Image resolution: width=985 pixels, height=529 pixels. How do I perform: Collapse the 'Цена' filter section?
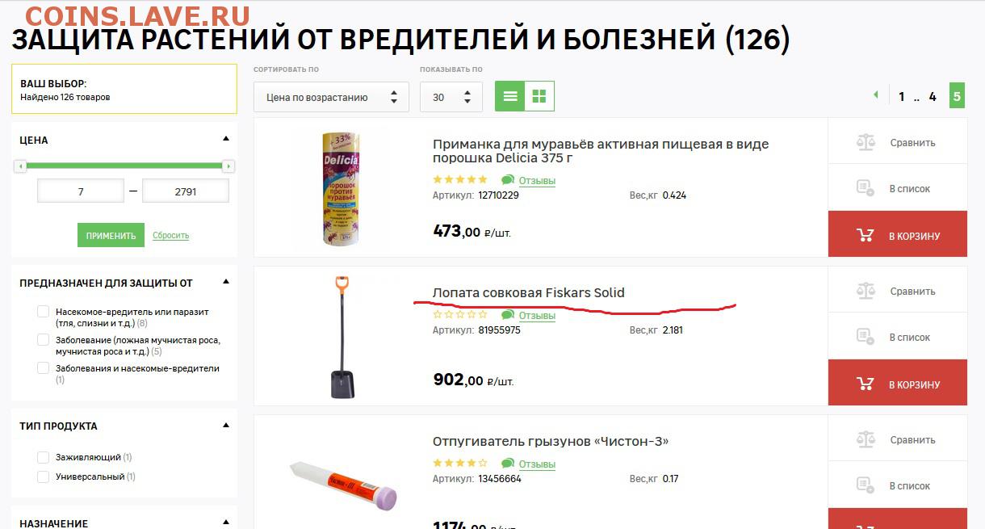pos(226,139)
